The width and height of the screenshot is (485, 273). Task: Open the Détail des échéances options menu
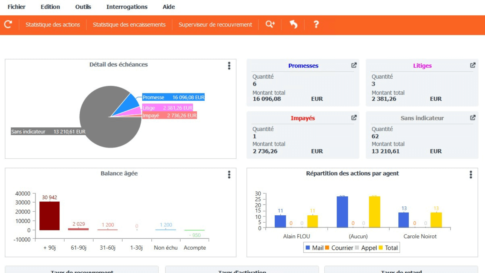[x=229, y=66]
